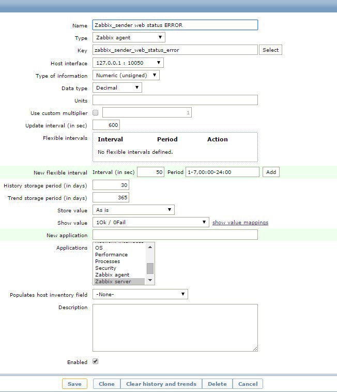Click the Update interval field showing 600
Screen dimensions: 337x392
(x=106, y=125)
